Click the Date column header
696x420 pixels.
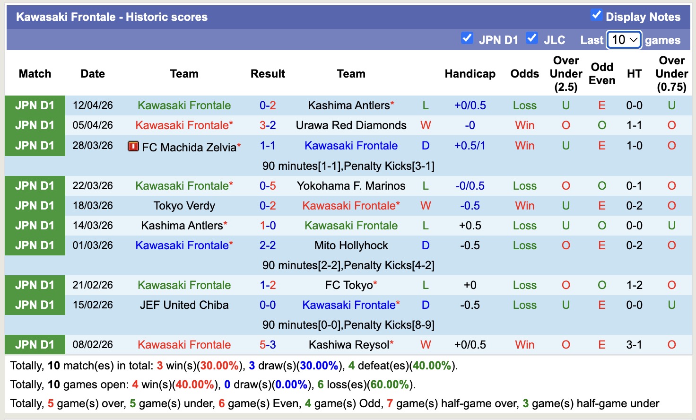point(92,74)
